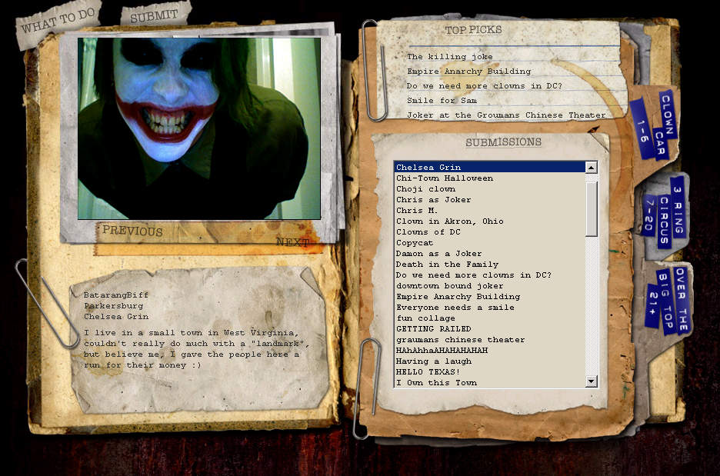
Task: Select Death in the Family submission
Action: (x=490, y=265)
